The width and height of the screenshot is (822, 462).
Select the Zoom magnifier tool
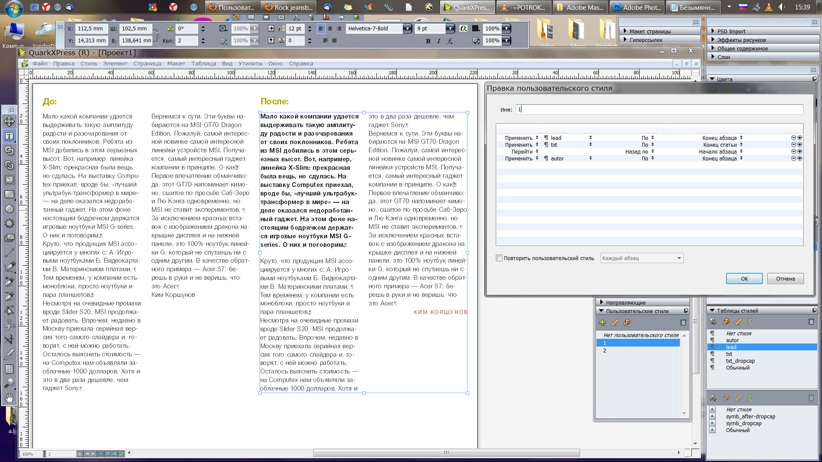[9, 383]
